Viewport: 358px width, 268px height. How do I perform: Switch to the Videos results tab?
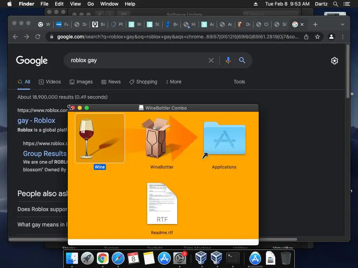pyautogui.click(x=50, y=82)
